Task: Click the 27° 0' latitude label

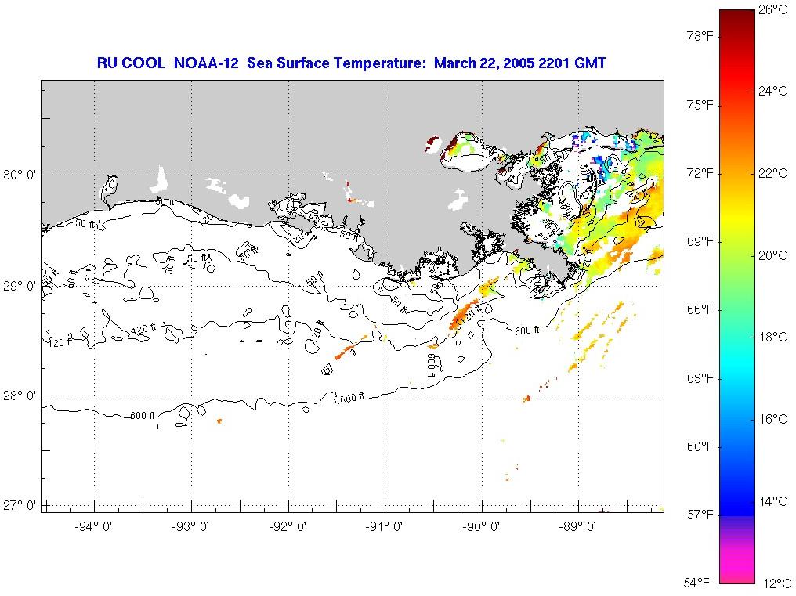Action: click(20, 506)
